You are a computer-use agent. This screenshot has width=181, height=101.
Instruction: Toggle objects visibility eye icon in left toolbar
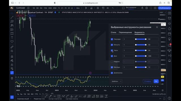[x=12, y=68]
